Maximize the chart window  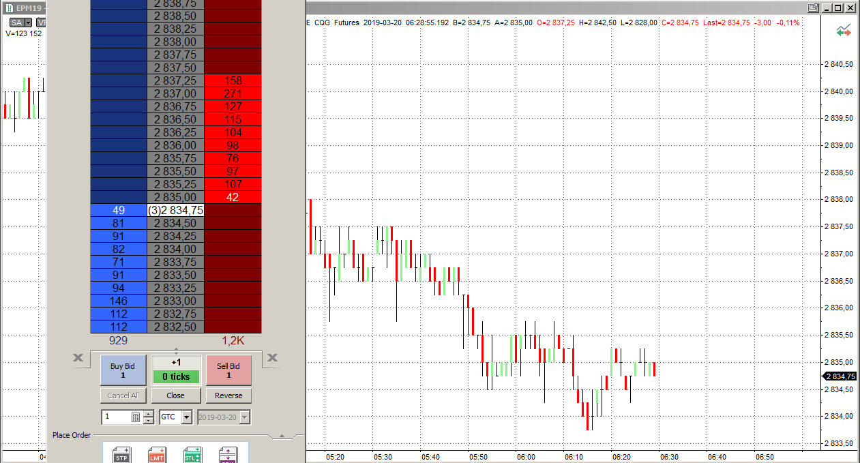pos(838,8)
